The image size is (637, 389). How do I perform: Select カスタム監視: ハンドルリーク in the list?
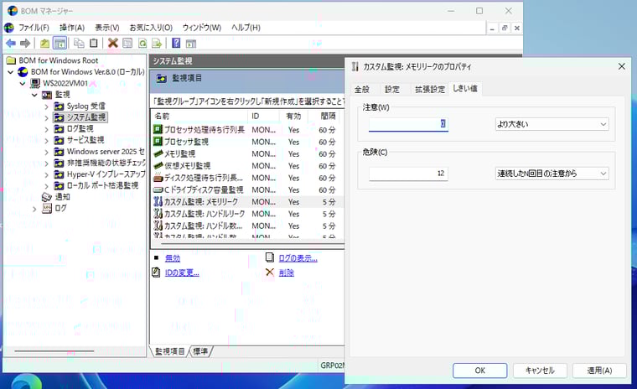[204, 214]
